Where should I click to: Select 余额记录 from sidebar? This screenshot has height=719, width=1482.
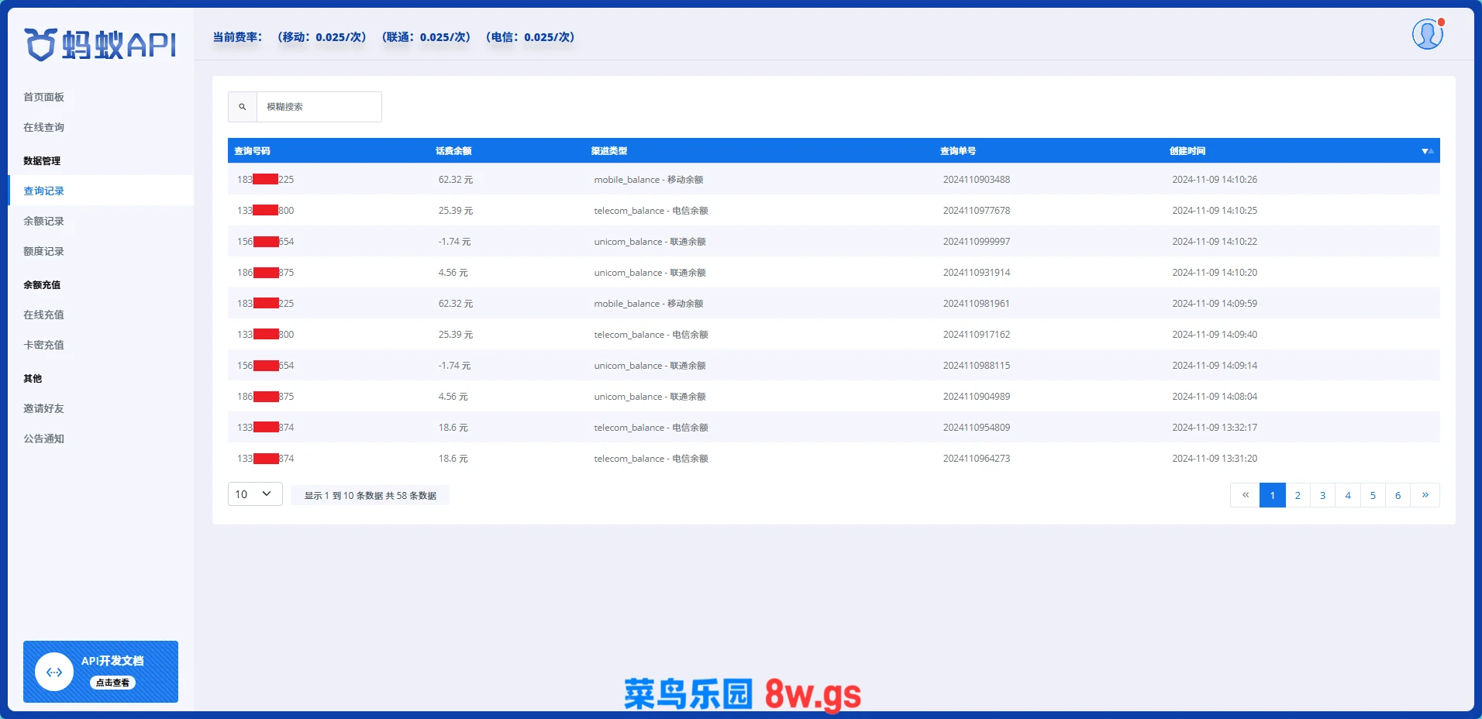(44, 221)
